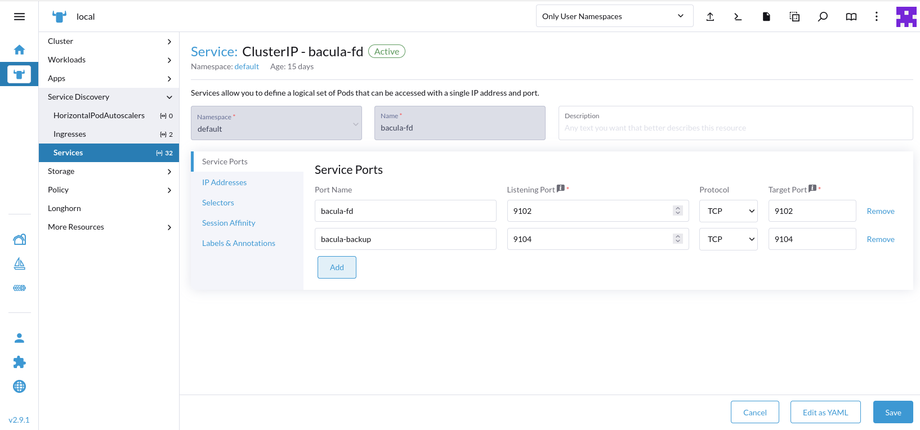The image size is (920, 430).
Task: Open Users & Authentication person icon
Action: tap(19, 338)
